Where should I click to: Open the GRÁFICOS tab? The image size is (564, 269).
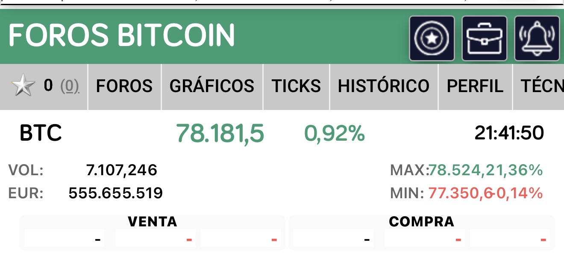(x=212, y=87)
